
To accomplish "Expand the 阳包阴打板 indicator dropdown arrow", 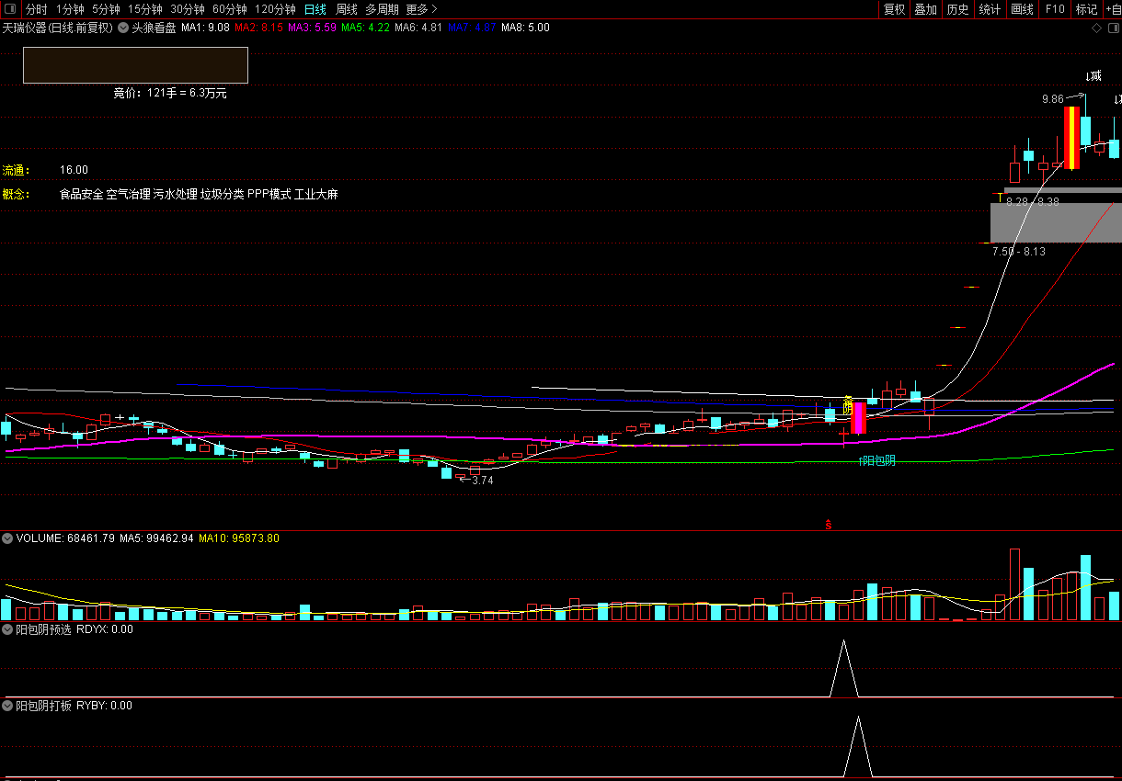I will pyautogui.click(x=7, y=706).
